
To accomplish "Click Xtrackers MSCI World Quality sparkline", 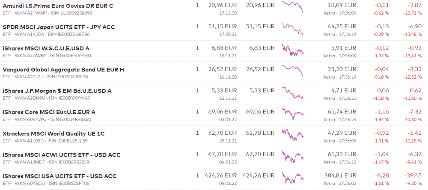I will click(292, 135).
